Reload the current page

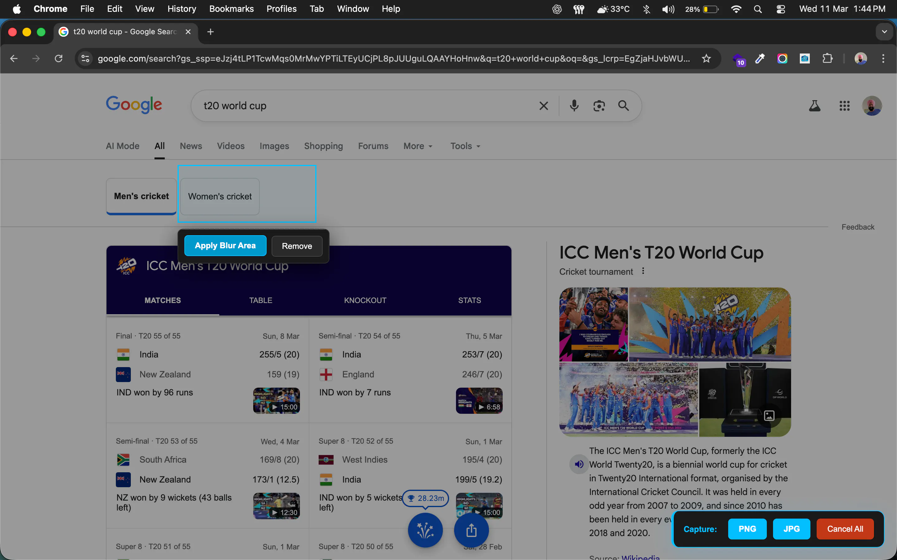click(x=59, y=58)
